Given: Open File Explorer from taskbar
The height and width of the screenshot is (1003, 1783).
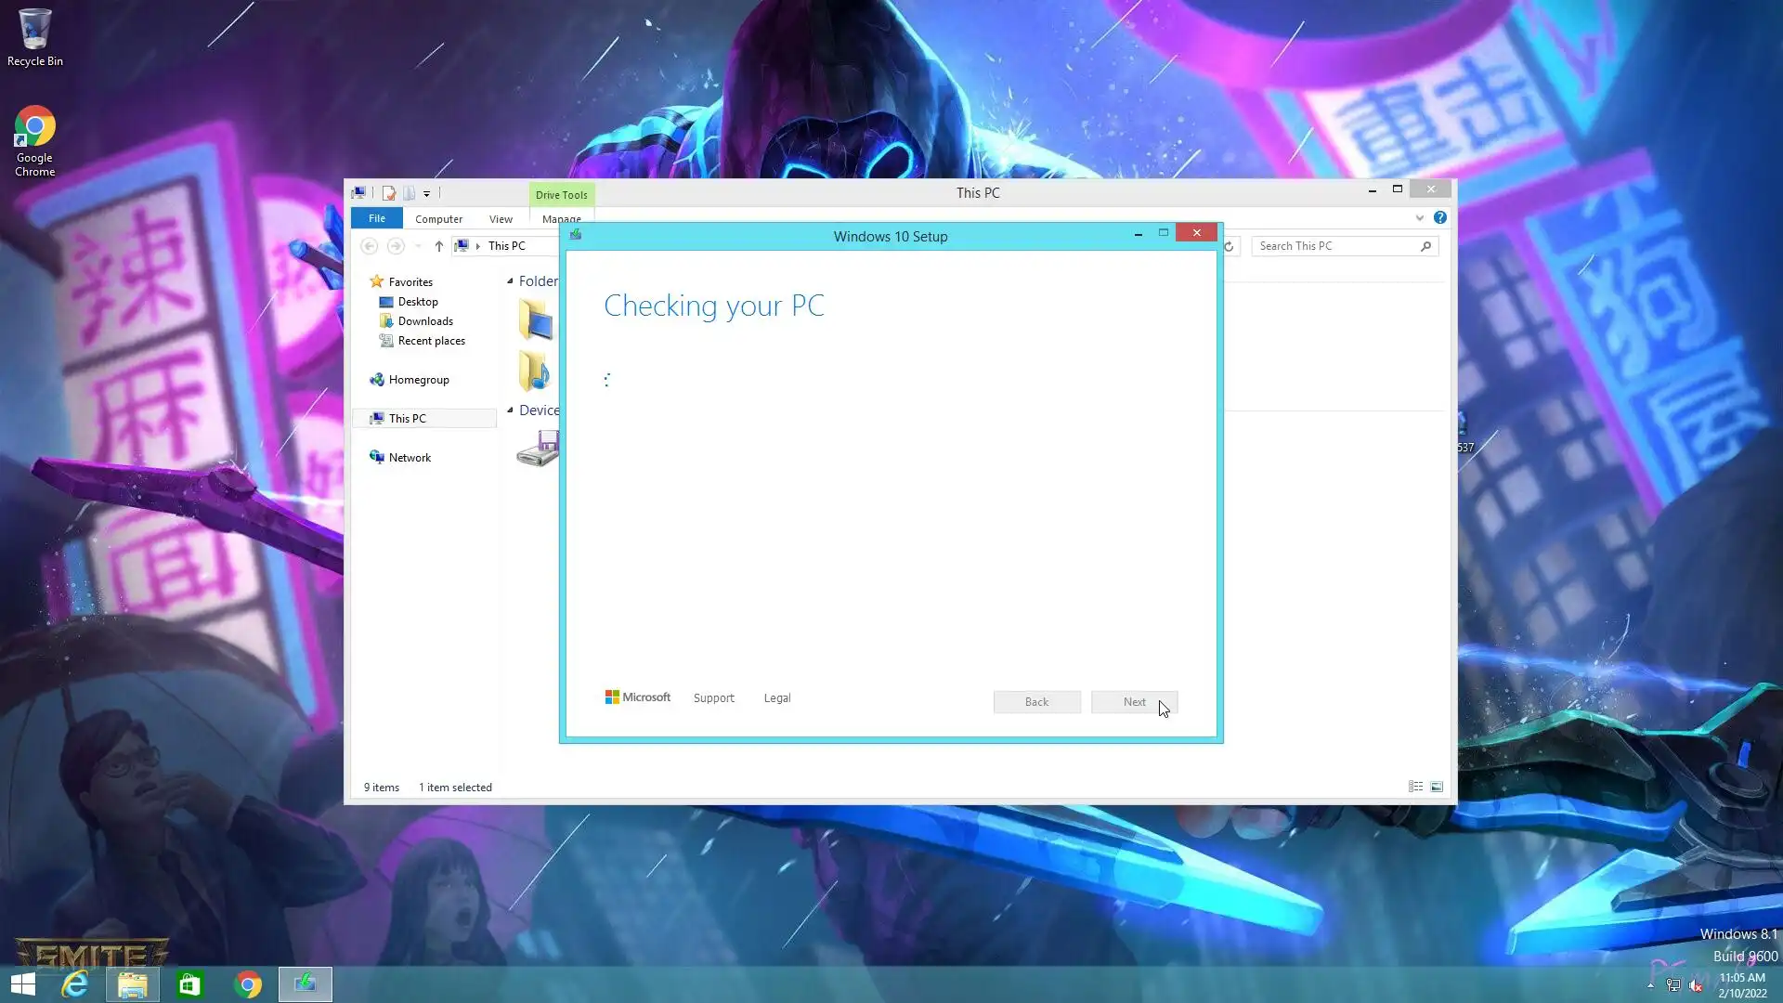Looking at the screenshot, I should tap(132, 984).
